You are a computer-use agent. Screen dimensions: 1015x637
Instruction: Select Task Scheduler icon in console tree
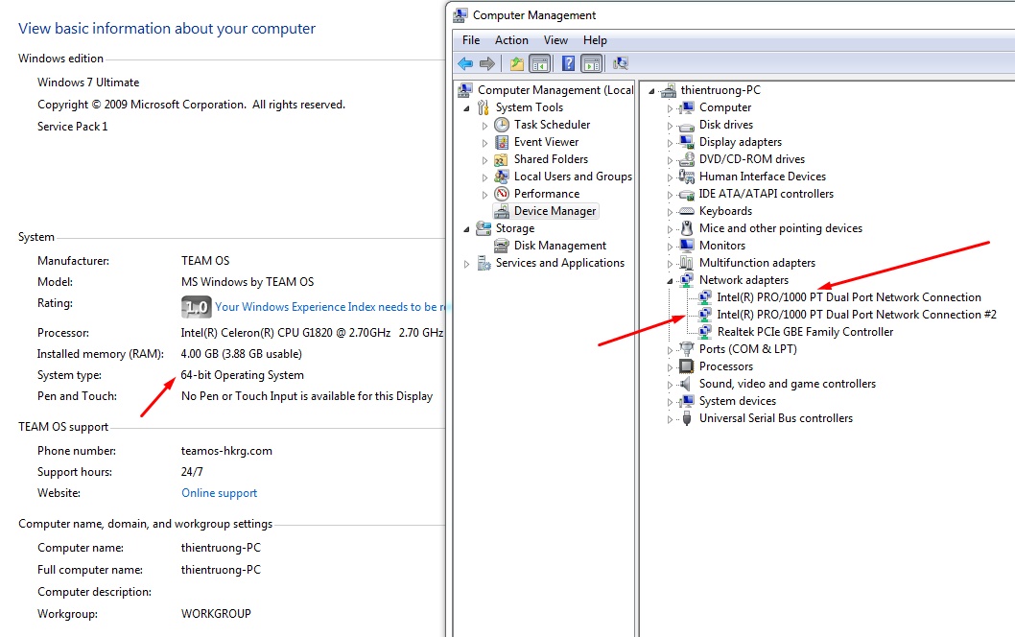pyautogui.click(x=502, y=125)
